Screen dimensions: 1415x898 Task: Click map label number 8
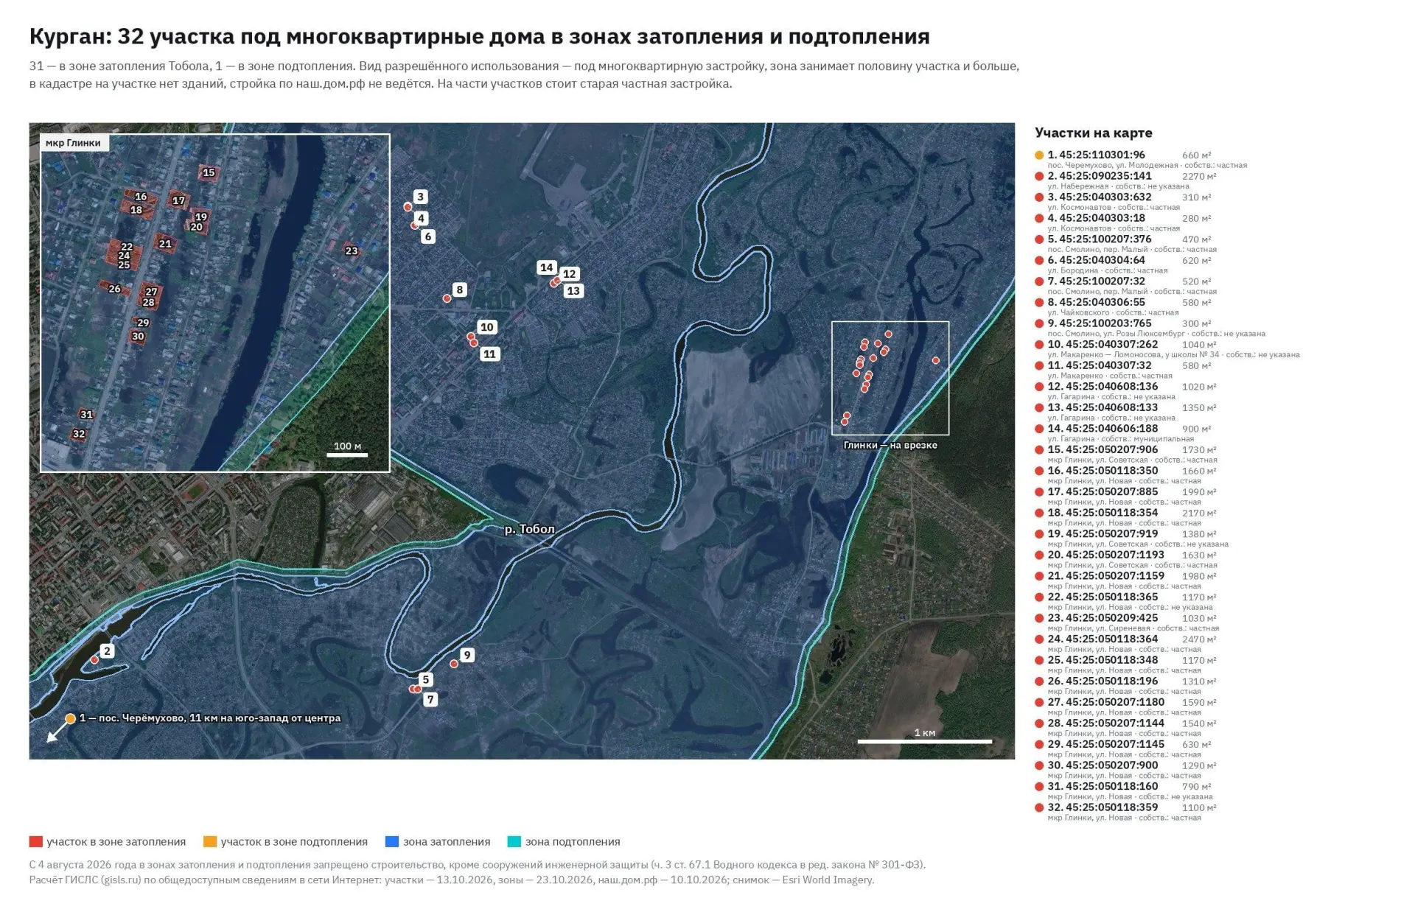tap(459, 290)
